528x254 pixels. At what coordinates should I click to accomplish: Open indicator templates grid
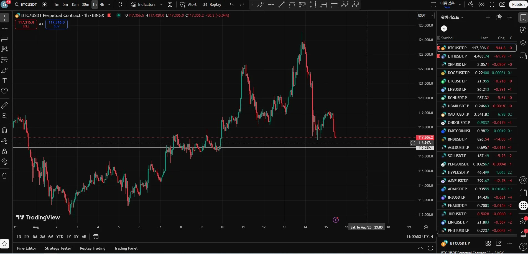click(170, 4)
